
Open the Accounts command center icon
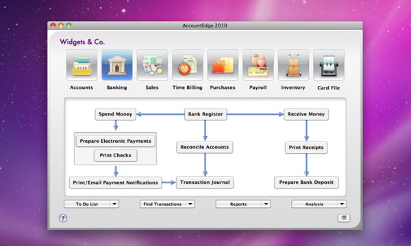(82, 65)
